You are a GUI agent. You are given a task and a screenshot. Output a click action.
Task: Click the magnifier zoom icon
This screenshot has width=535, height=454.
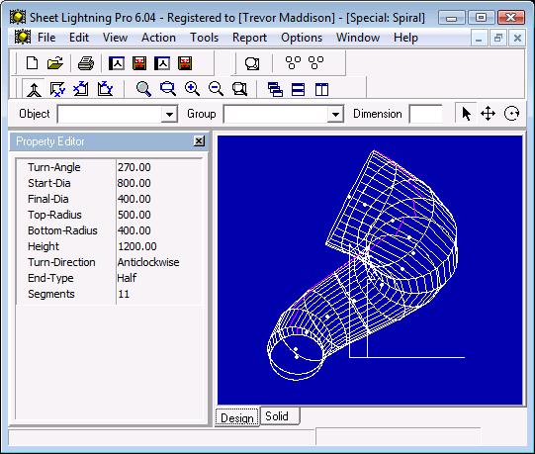pyautogui.click(x=143, y=89)
